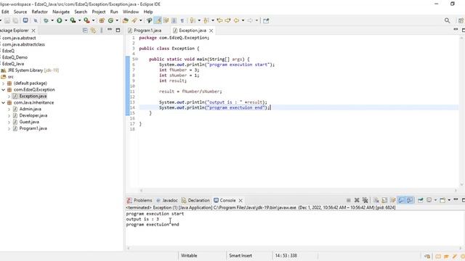Open the Source menu
The width and height of the screenshot is (465, 261).
[20, 12]
